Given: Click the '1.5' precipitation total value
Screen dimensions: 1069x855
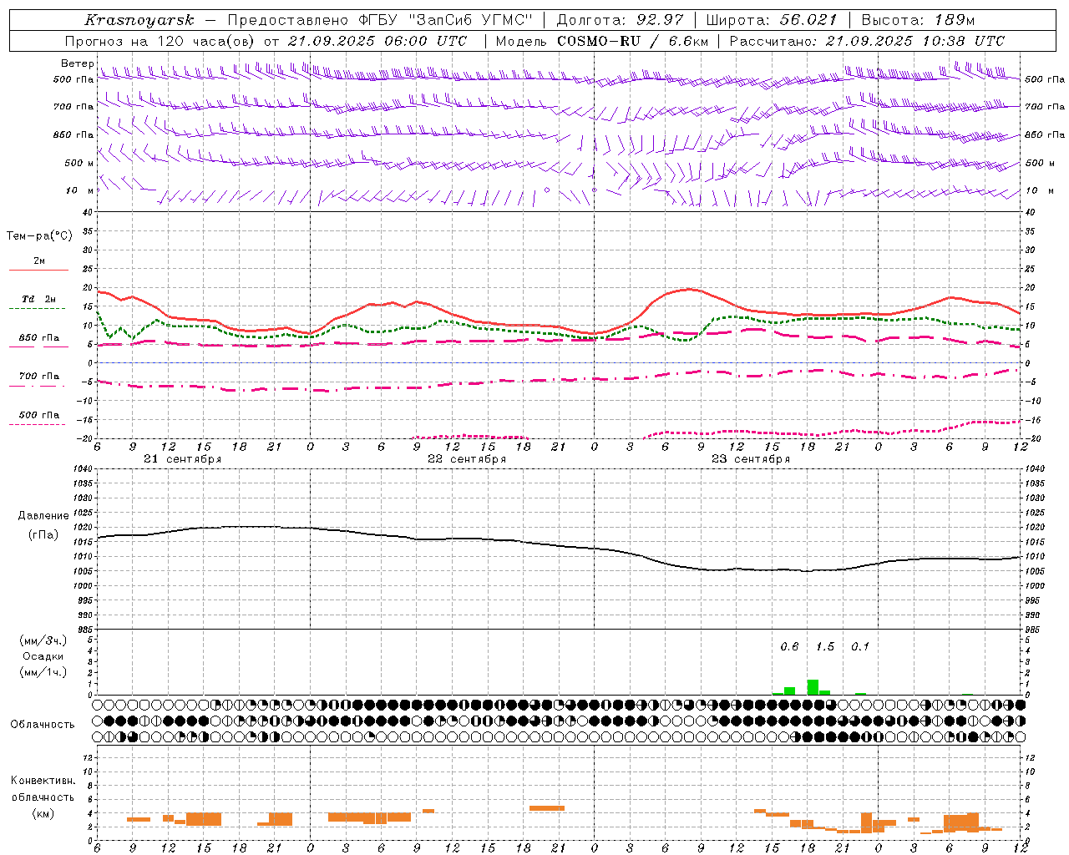Looking at the screenshot, I should [825, 646].
